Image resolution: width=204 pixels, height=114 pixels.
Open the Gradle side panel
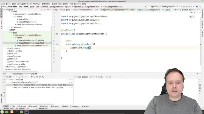click(x=203, y=34)
